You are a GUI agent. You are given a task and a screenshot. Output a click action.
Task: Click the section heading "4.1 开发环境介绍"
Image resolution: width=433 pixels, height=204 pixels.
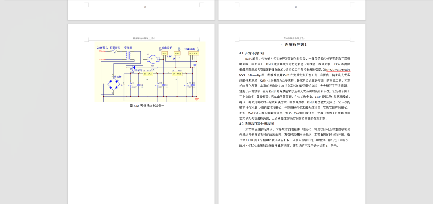coord(252,53)
